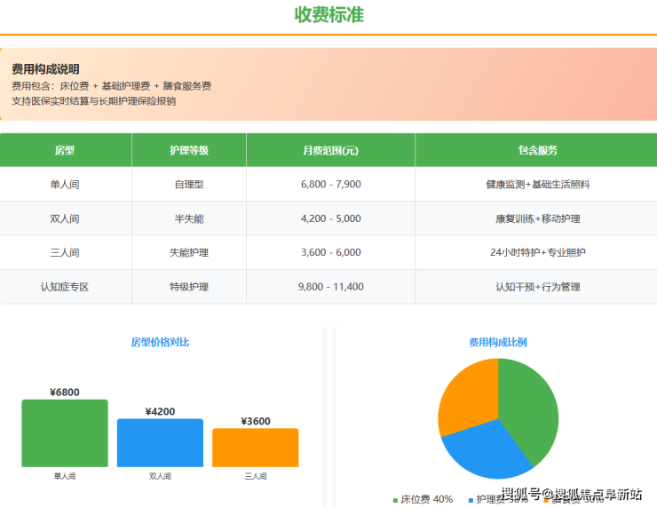Click the blue 护理费 legend square

click(470, 500)
